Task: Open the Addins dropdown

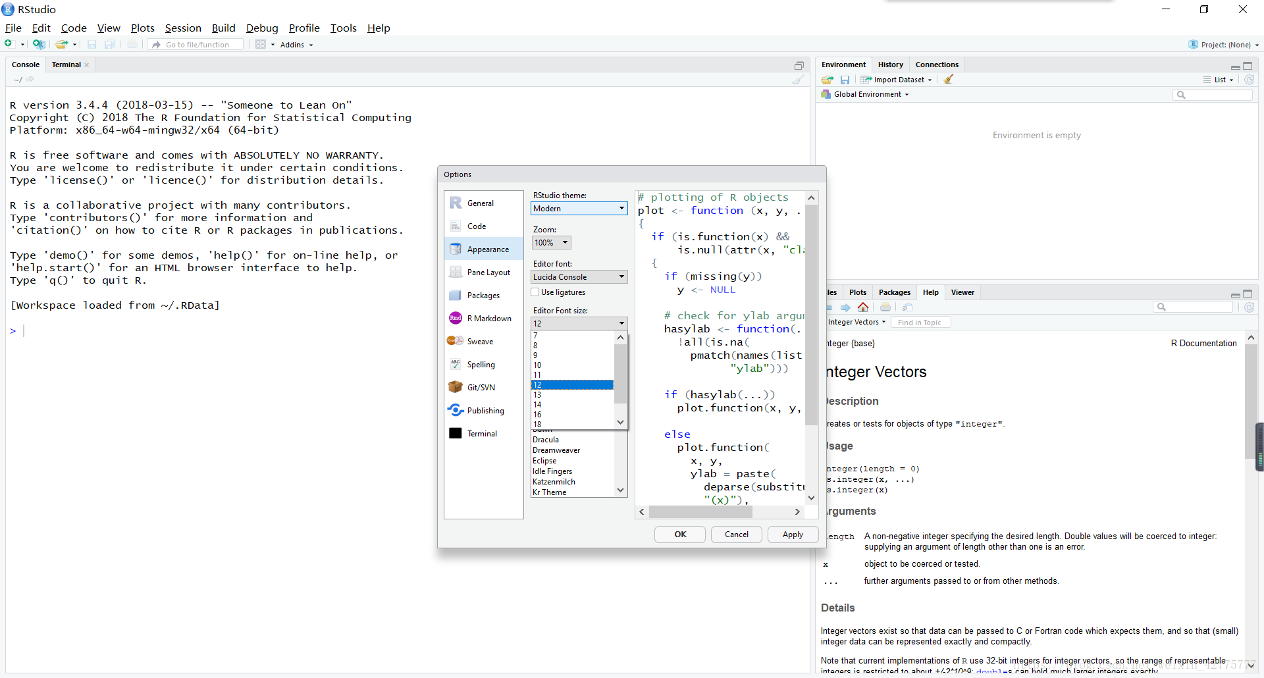Action: click(x=296, y=45)
